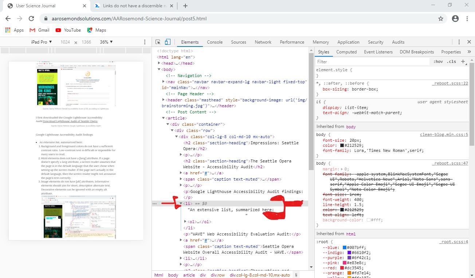Select the inspect element tool in DevTools

click(x=158, y=42)
